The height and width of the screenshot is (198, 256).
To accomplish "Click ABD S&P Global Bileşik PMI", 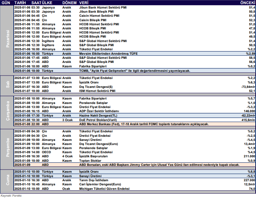I will (x=96, y=62).
